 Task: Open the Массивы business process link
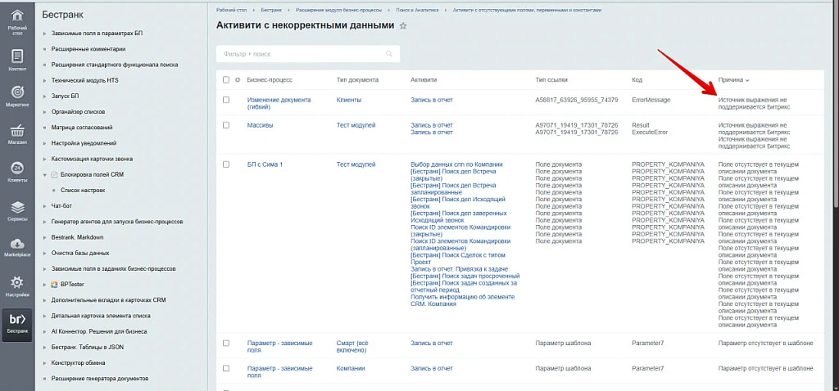[260, 125]
